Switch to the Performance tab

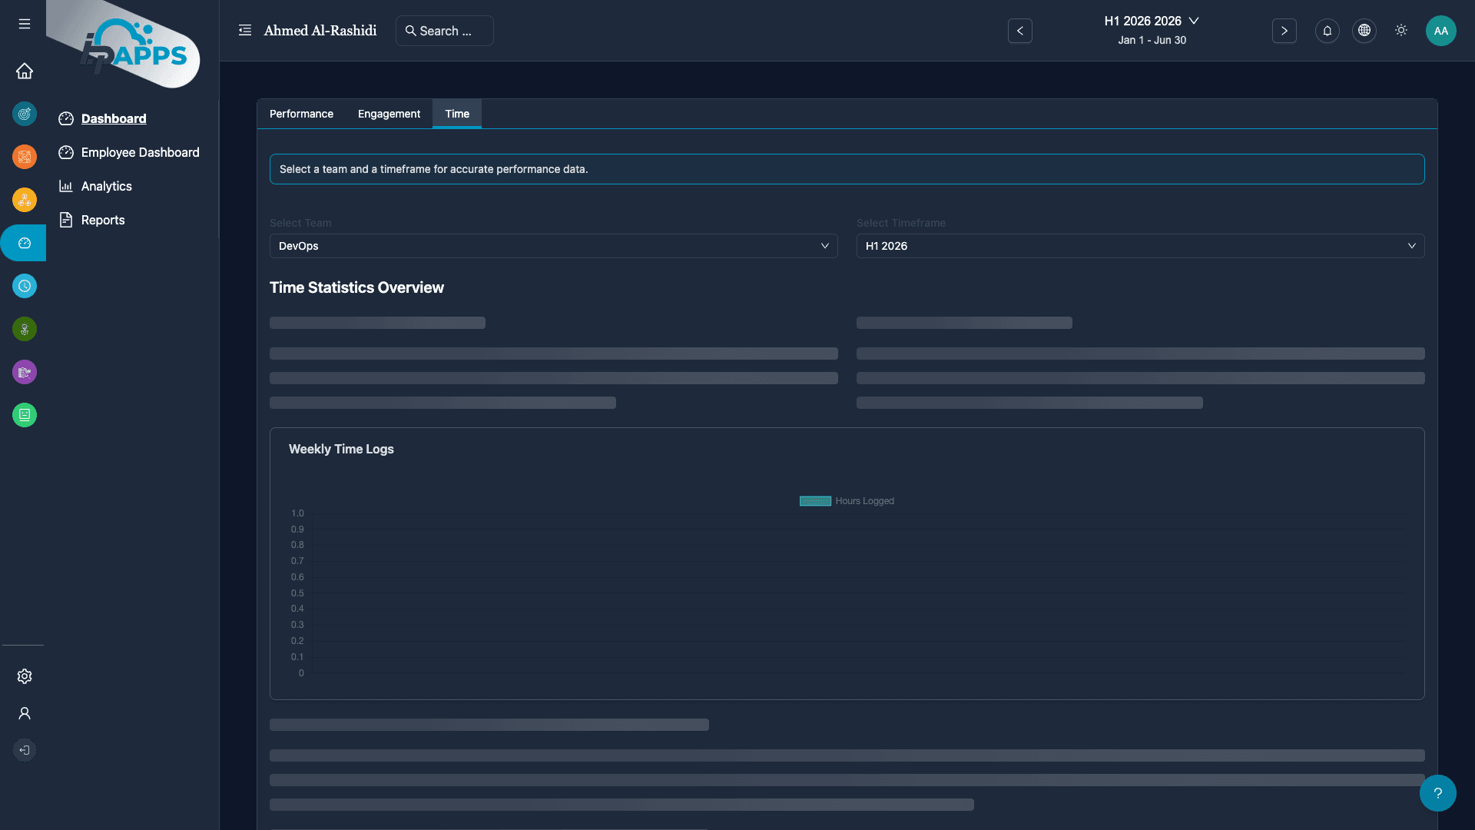click(301, 113)
